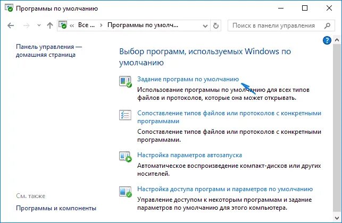Viewport: 342px width, 223px height.
Task: Click the search magnifier icon
Action: click(327, 25)
